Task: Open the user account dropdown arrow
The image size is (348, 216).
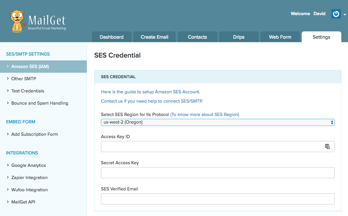Action: coord(345,15)
